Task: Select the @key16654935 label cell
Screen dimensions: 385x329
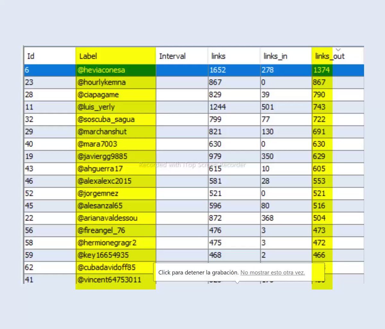Action: [116, 255]
